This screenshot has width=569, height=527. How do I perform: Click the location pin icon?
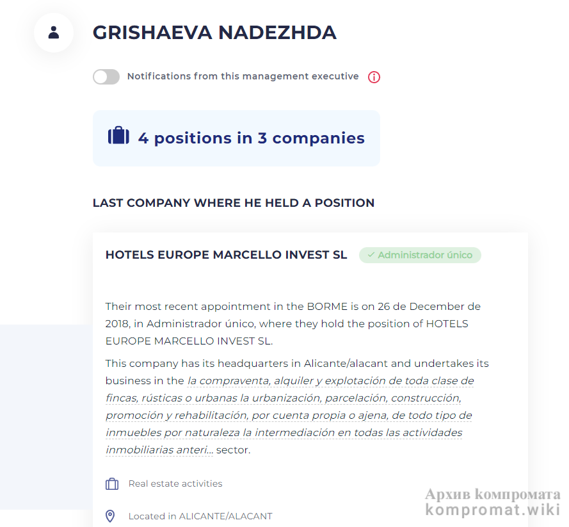click(x=111, y=516)
